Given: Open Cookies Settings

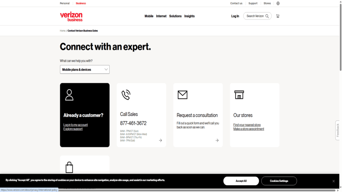Looking at the screenshot, I should click(279, 181).
